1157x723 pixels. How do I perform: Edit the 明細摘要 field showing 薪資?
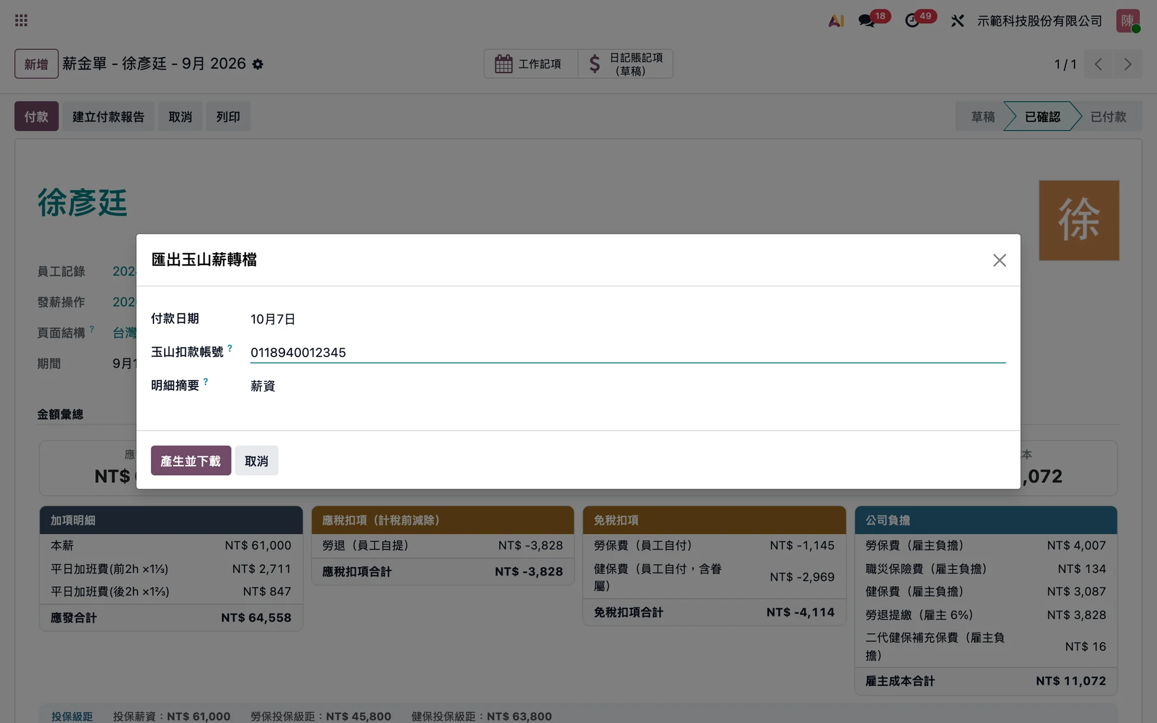tap(627, 386)
